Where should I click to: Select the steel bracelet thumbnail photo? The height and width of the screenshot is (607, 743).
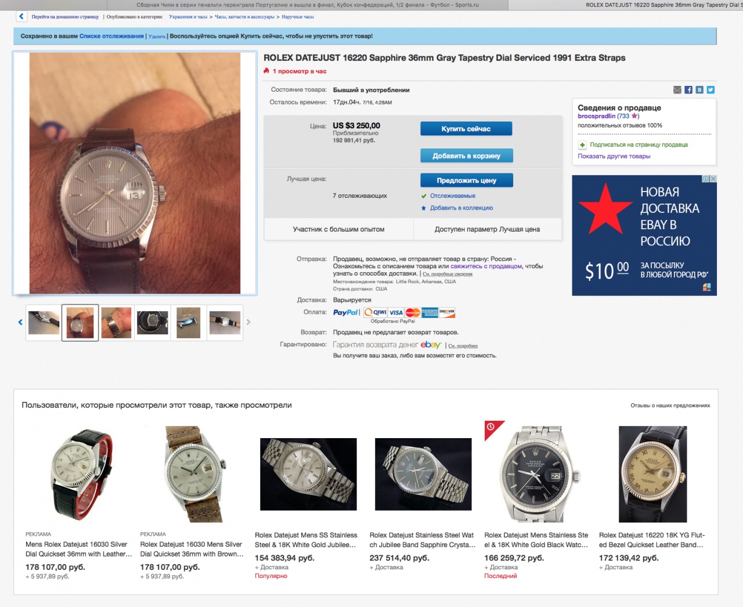pyautogui.click(x=116, y=323)
